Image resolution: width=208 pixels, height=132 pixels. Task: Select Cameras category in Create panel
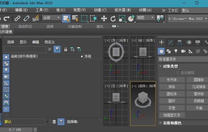(183, 51)
